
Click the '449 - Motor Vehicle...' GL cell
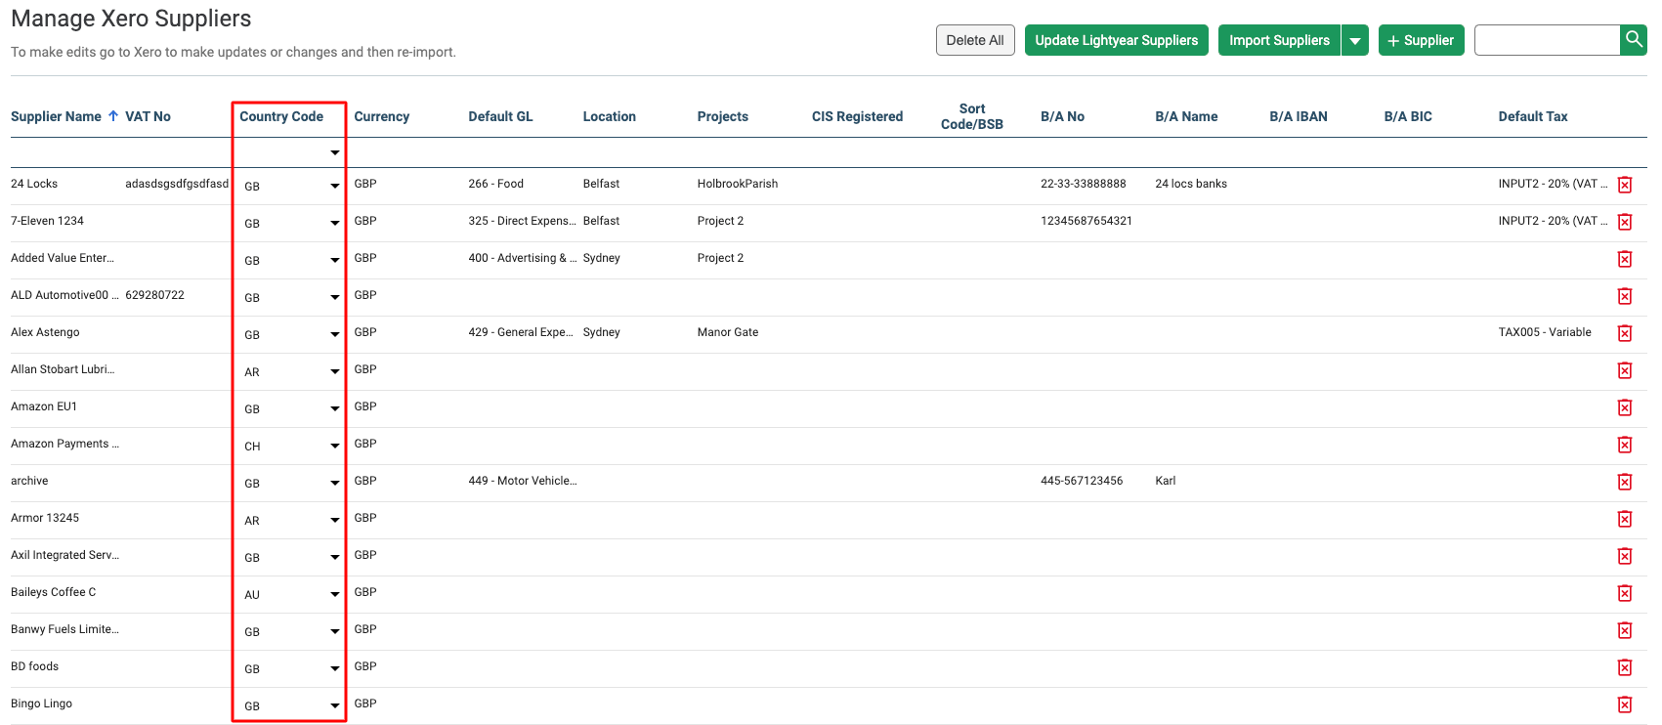point(523,481)
